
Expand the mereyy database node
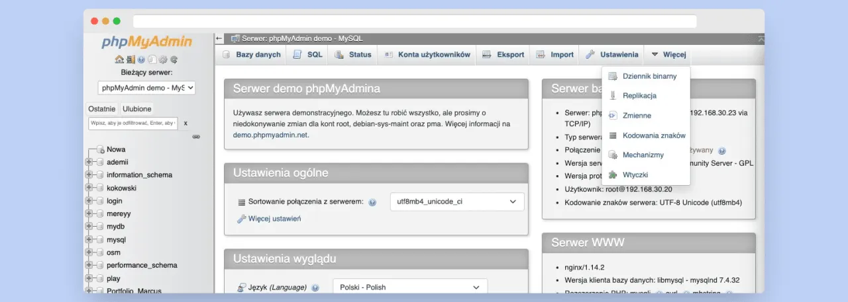coord(89,213)
